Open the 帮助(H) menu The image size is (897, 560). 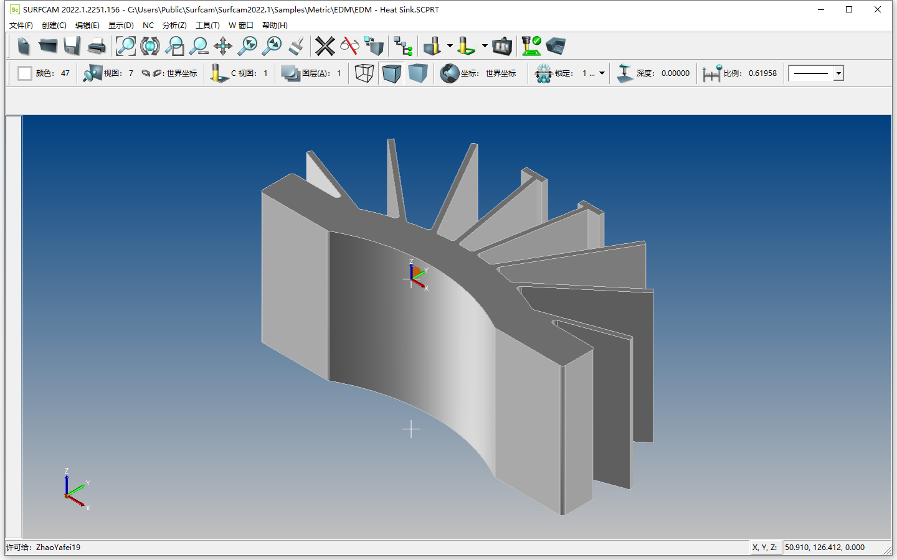pyautogui.click(x=275, y=26)
